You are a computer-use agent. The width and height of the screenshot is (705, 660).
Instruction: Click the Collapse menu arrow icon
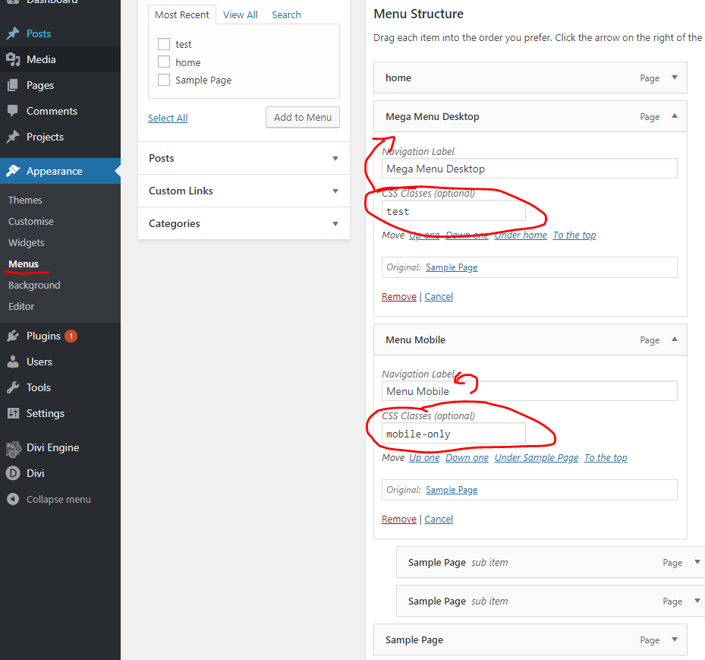tap(13, 499)
